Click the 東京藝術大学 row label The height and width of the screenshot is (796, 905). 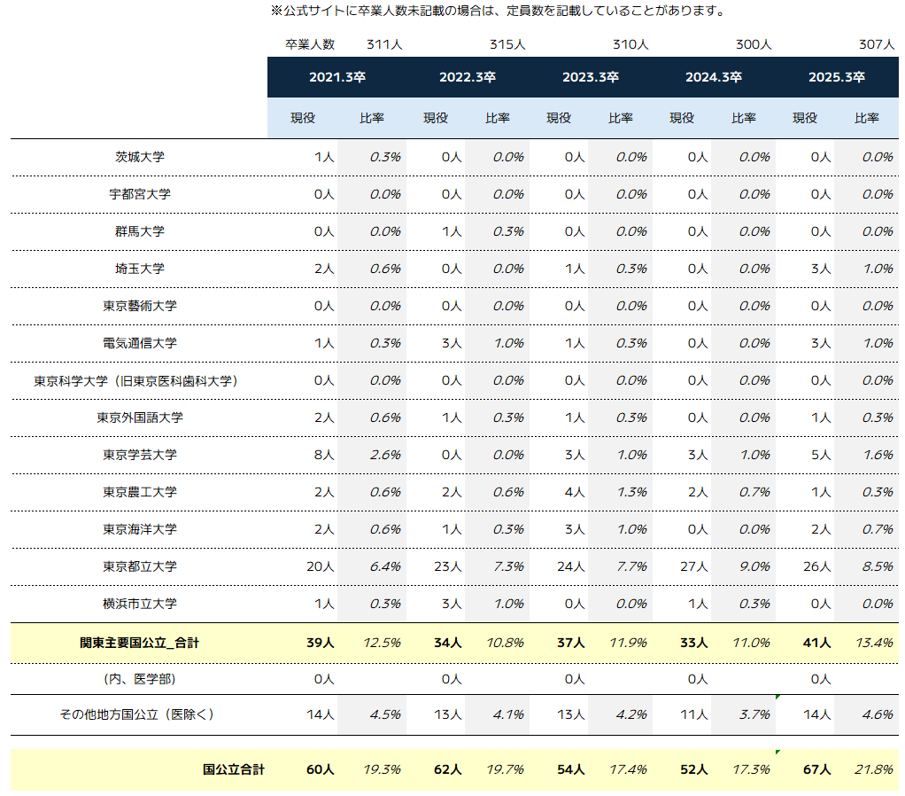pos(139,306)
